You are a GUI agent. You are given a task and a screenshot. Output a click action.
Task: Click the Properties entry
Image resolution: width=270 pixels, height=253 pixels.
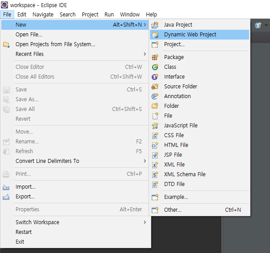point(75,210)
